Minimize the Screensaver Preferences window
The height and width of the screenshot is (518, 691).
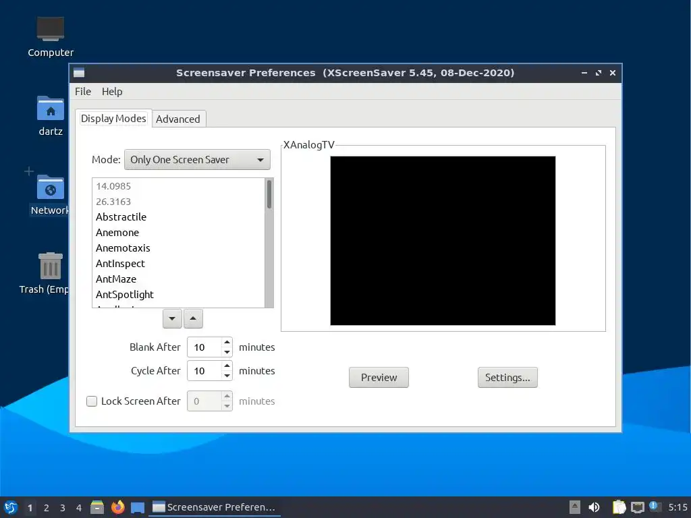click(584, 73)
